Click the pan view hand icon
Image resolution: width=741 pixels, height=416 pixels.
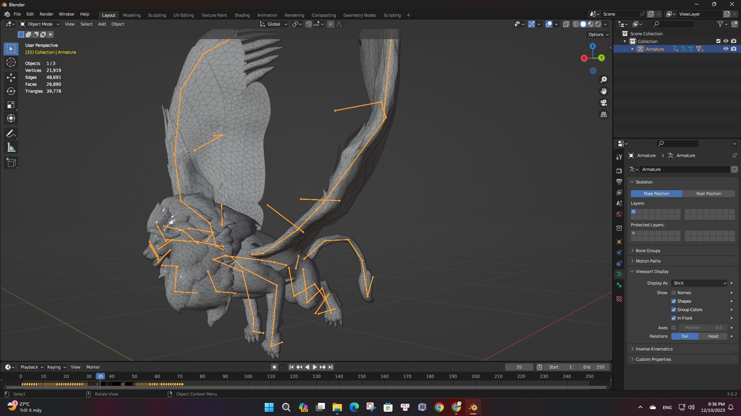(604, 91)
